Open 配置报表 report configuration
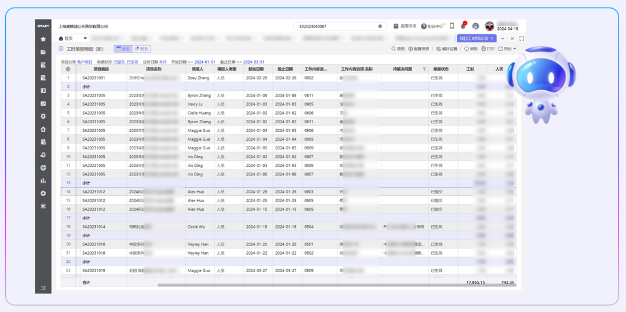This screenshot has height=312, width=626. [418, 49]
